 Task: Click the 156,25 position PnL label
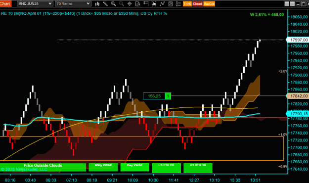(x=154, y=96)
